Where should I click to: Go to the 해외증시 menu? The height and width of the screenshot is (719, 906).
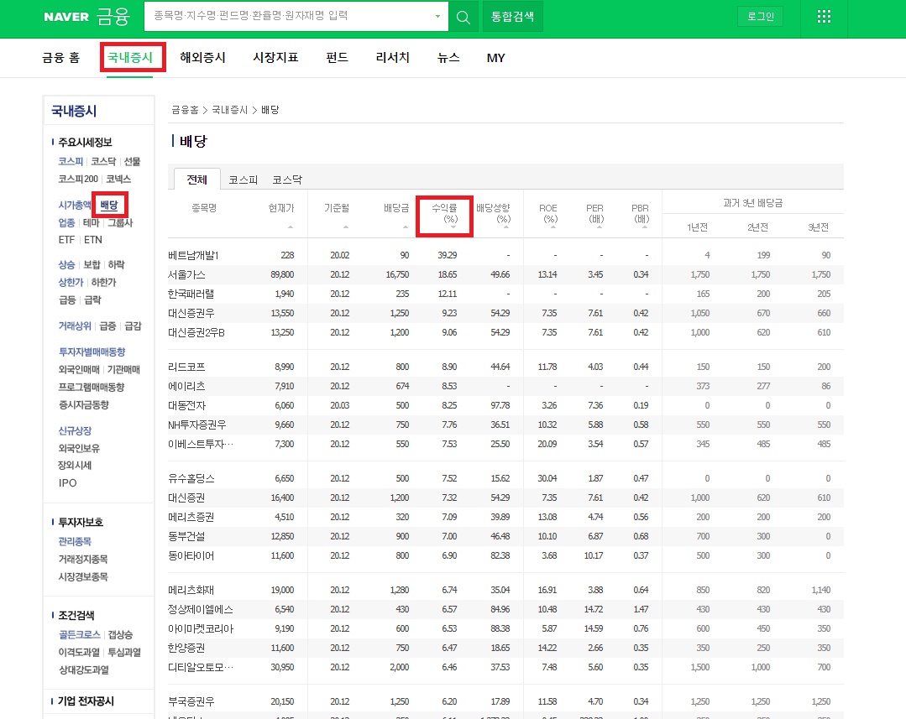[202, 57]
